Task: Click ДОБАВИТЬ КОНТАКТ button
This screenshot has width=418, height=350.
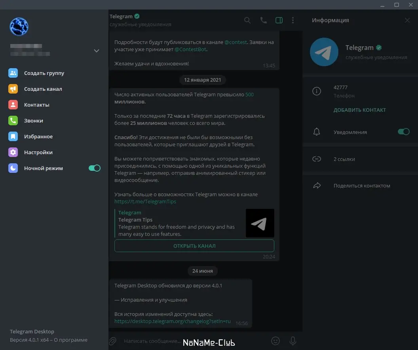Action: tap(360, 110)
